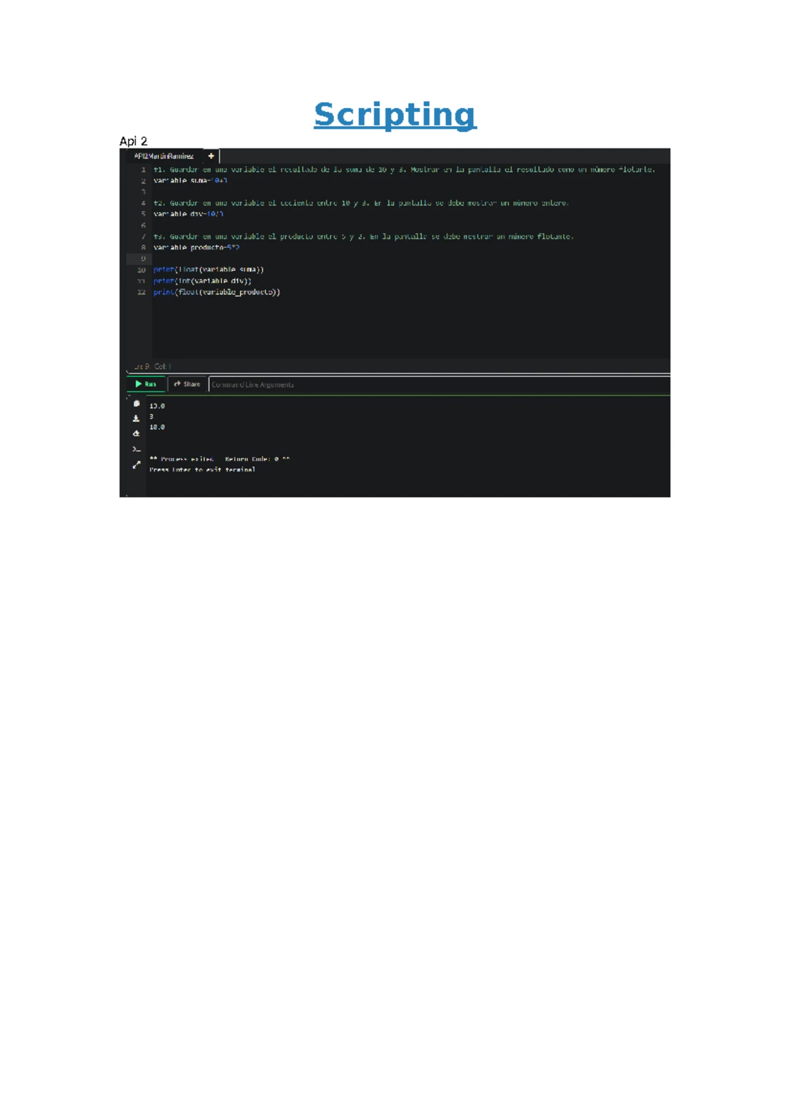Download the output using download icon

[x=136, y=419]
